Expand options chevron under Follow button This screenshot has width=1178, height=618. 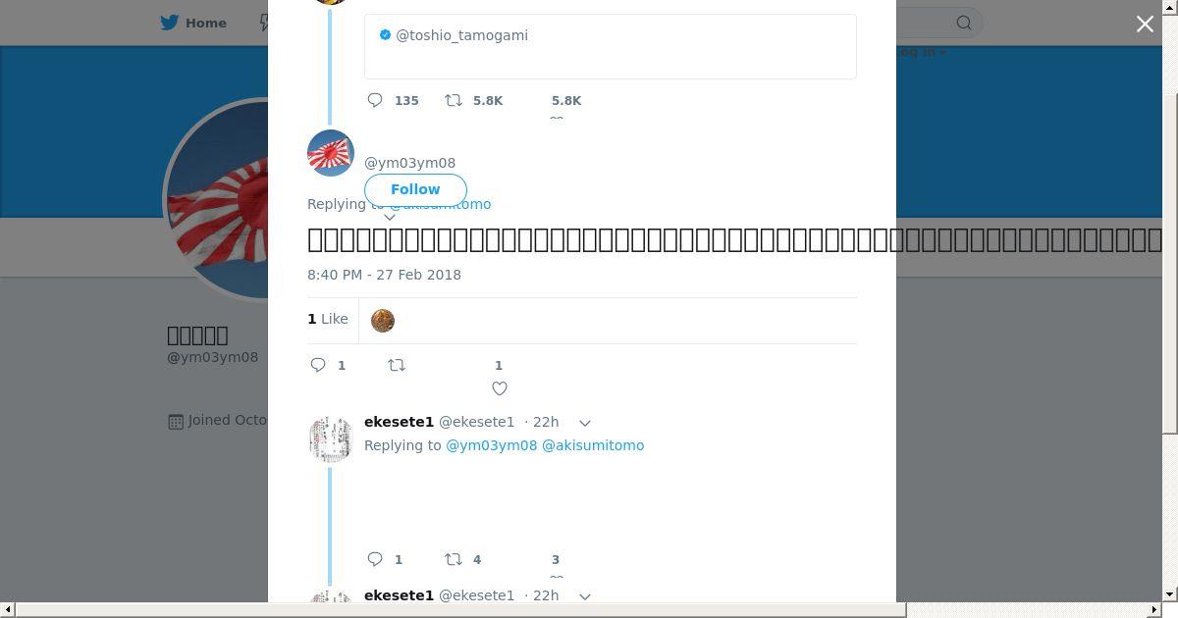(x=390, y=217)
